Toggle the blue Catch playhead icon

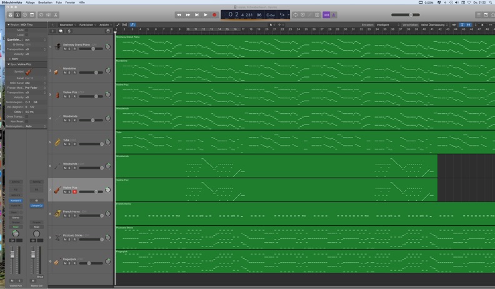[132, 24]
